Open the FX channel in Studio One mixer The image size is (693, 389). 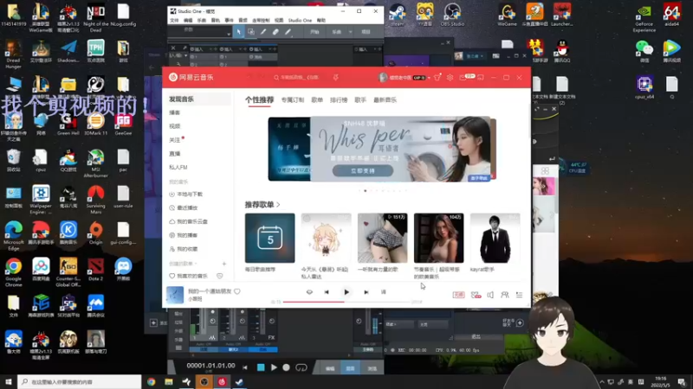271,338
